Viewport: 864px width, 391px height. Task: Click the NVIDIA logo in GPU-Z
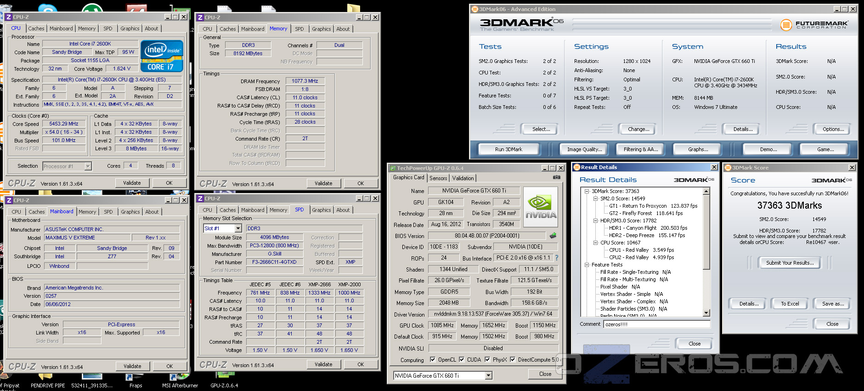(541, 207)
